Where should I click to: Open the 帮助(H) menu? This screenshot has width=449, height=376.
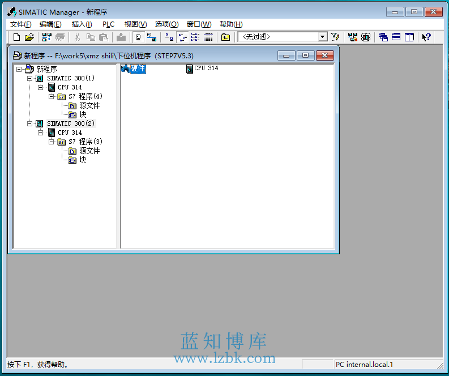point(231,24)
